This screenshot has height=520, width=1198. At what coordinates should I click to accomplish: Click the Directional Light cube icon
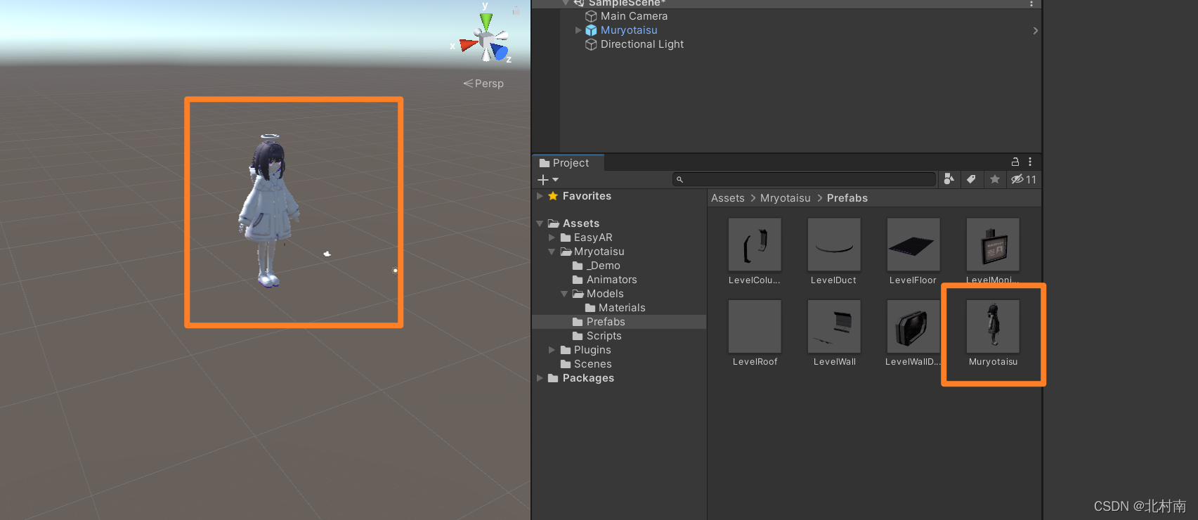pyautogui.click(x=592, y=44)
